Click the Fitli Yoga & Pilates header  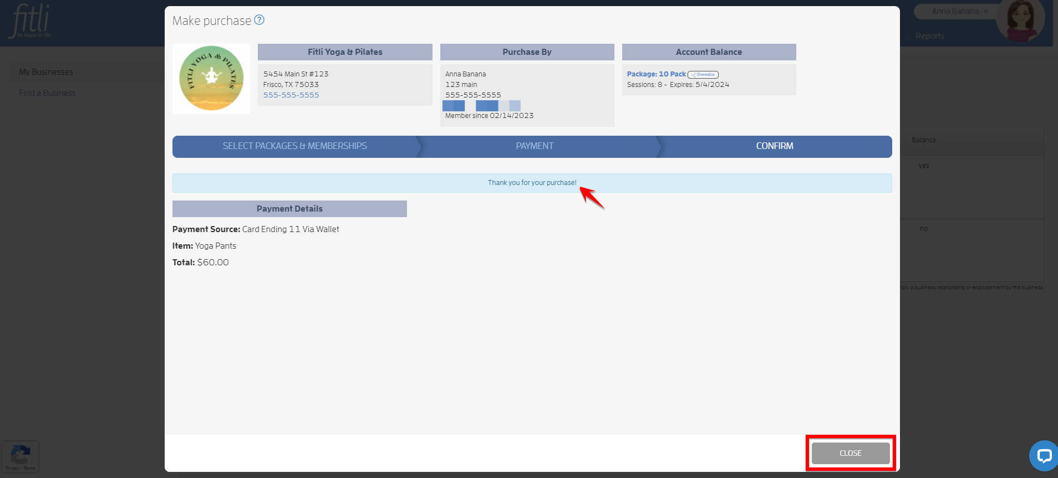pos(345,52)
